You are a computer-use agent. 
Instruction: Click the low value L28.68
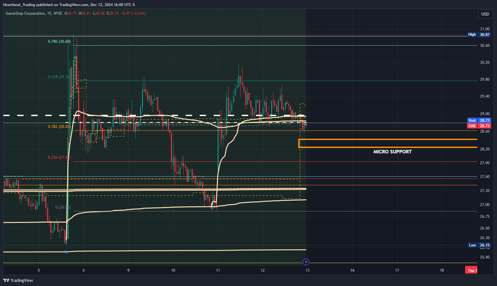pos(99,13)
